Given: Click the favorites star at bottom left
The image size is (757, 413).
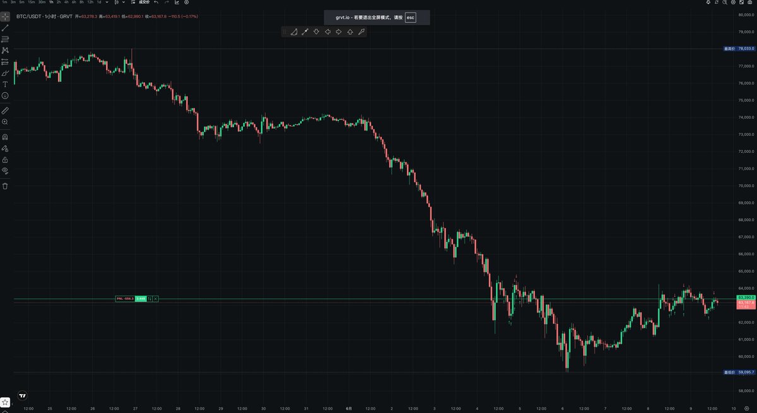Looking at the screenshot, I should pos(5,402).
